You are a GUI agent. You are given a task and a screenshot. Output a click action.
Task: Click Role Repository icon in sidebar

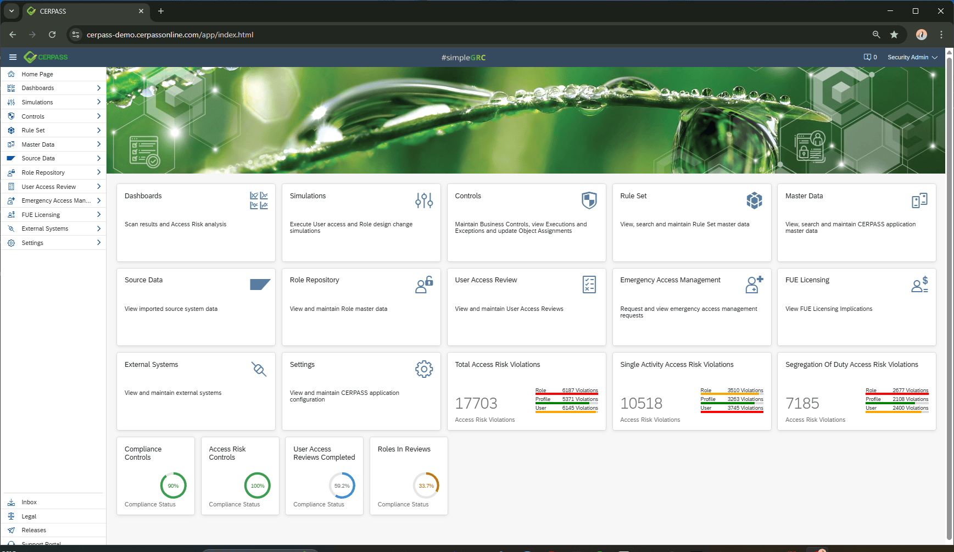pyautogui.click(x=11, y=172)
